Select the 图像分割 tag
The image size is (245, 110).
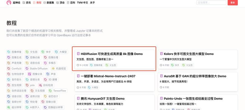49,102
